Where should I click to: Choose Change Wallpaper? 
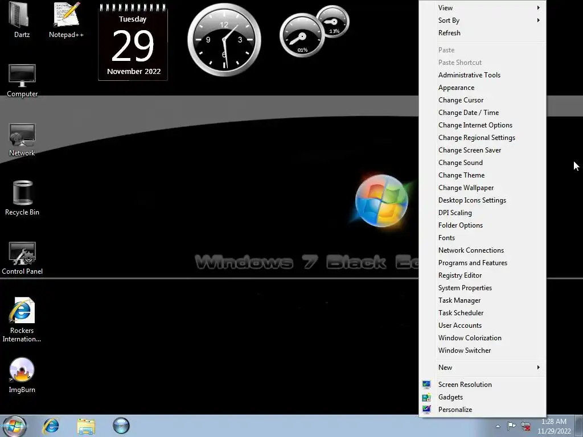click(483, 188)
